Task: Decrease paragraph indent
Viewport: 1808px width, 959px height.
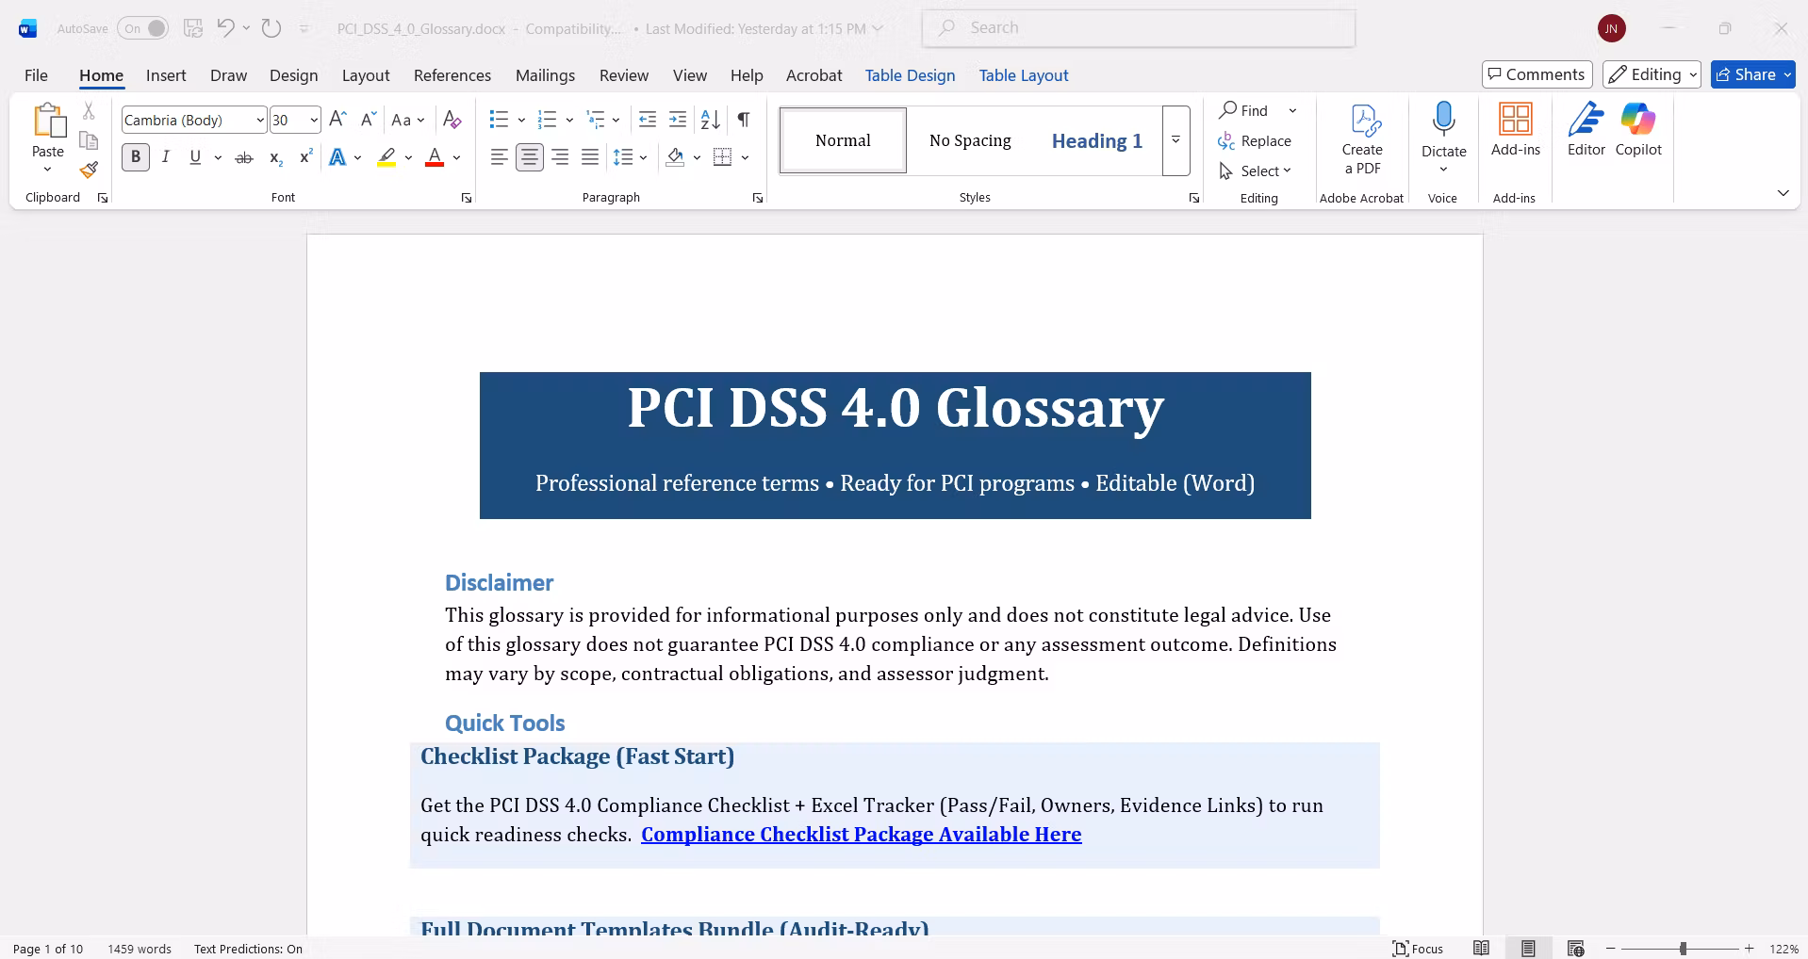Action: tap(648, 120)
